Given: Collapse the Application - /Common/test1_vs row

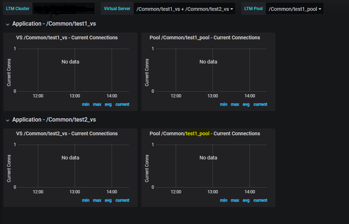Looking at the screenshot, I should (x=54, y=24).
